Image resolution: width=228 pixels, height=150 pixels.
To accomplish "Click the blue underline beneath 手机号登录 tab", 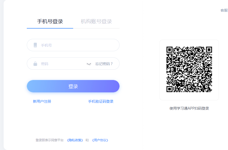I will click(x=50, y=28).
